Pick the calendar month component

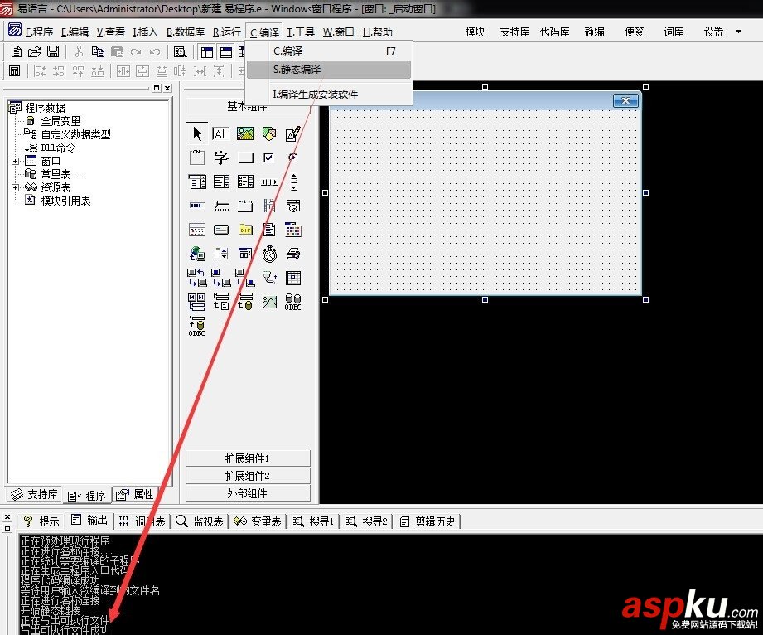293,230
